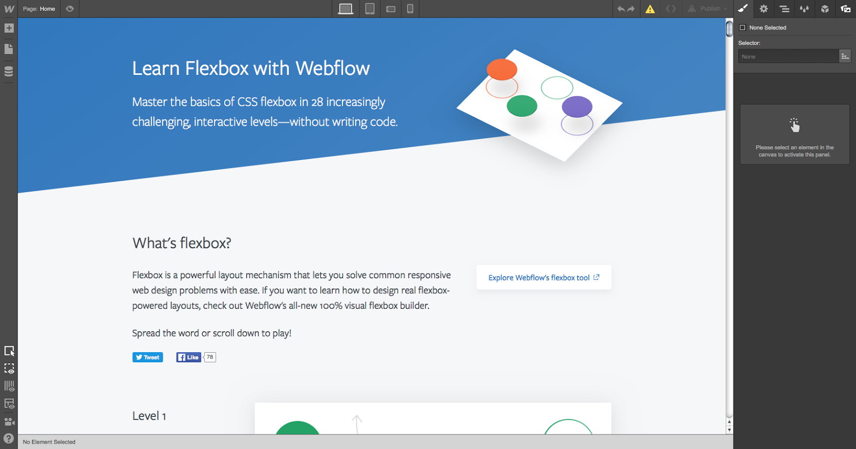Image resolution: width=856 pixels, height=449 pixels.
Task: Click the orange circle in hero illustration
Action: coord(502,70)
